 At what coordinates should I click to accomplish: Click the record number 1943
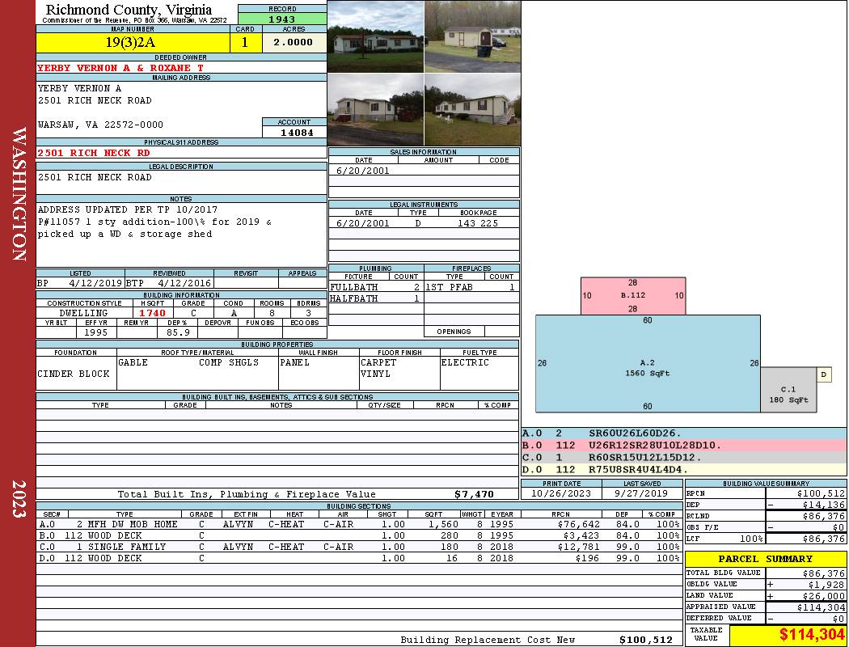click(x=282, y=19)
